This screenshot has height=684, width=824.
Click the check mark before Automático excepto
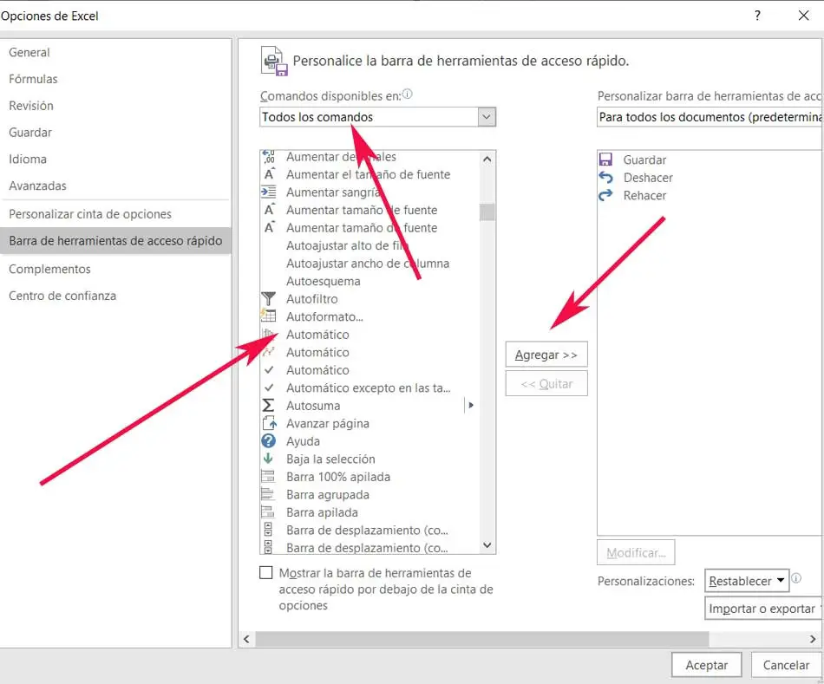[x=269, y=388]
